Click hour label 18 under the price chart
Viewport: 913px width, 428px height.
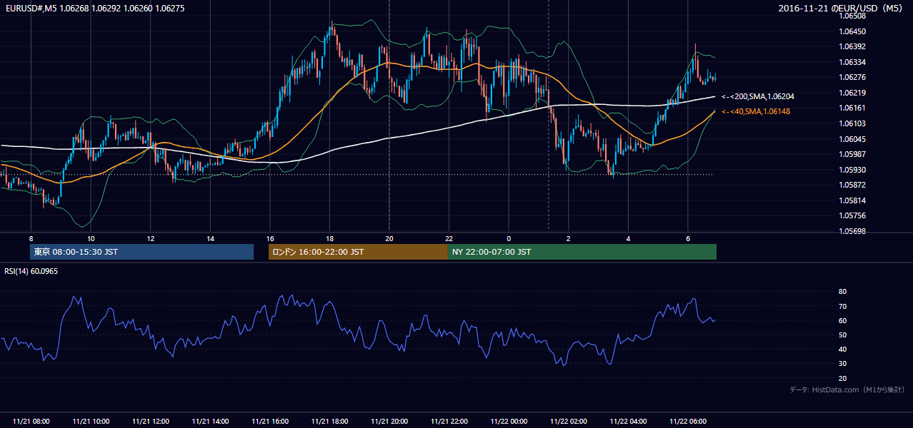pyautogui.click(x=329, y=238)
